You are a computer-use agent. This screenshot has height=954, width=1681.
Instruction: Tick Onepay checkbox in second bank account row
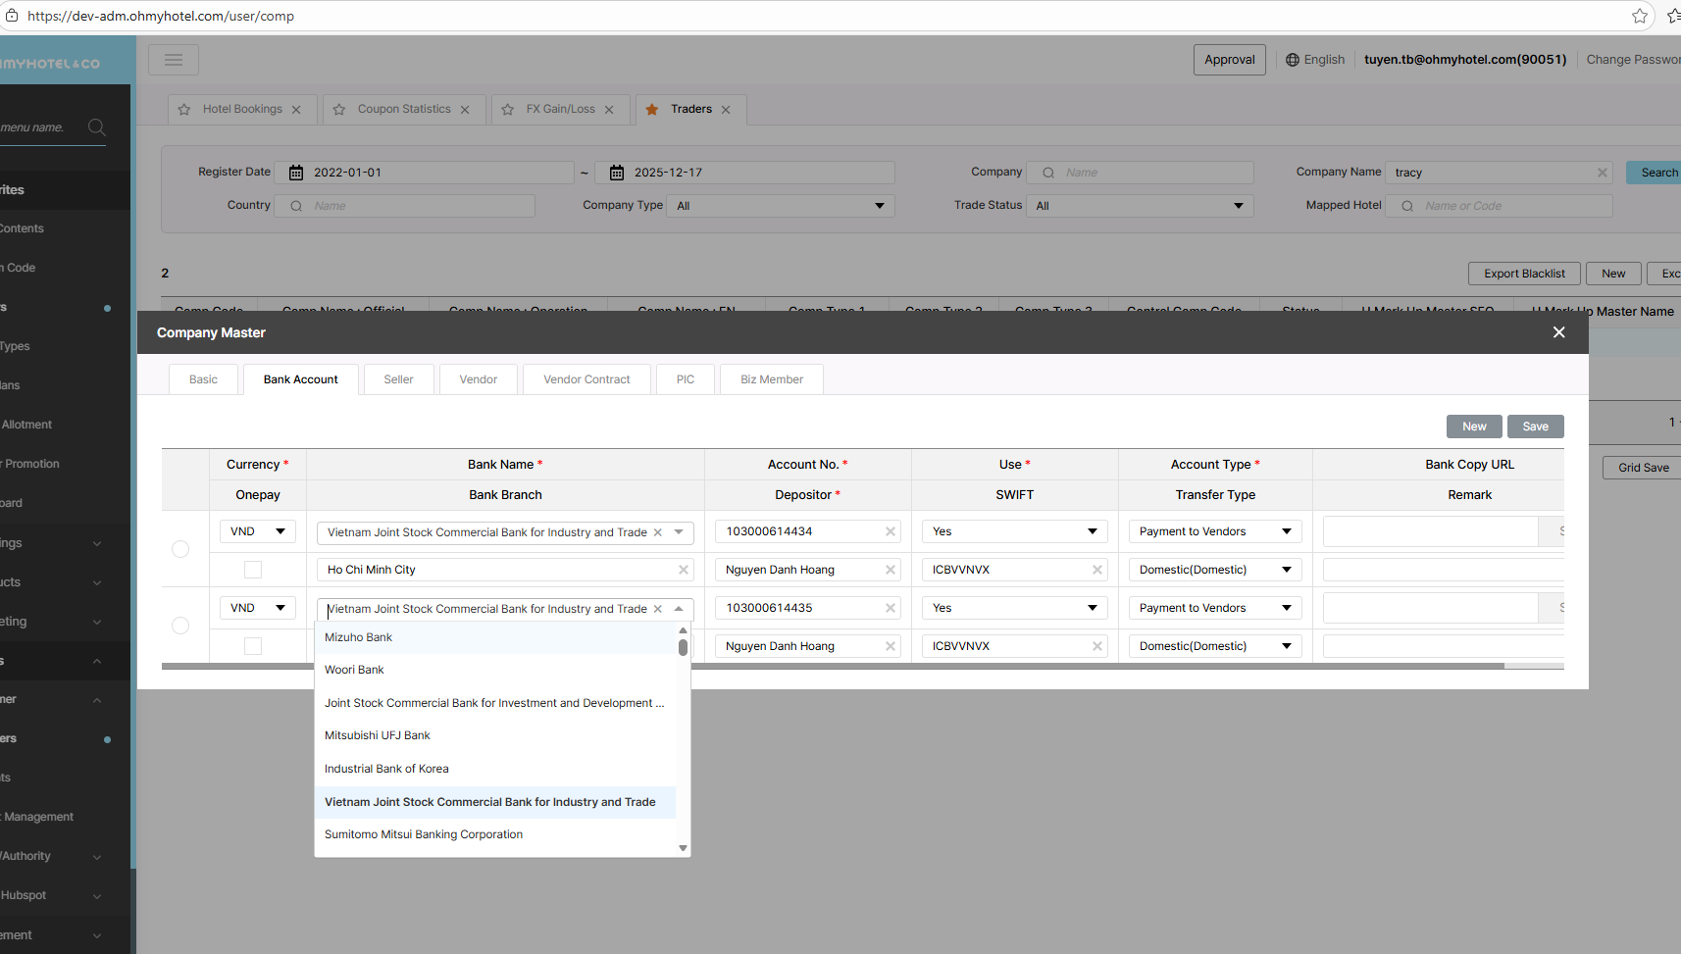point(253,646)
